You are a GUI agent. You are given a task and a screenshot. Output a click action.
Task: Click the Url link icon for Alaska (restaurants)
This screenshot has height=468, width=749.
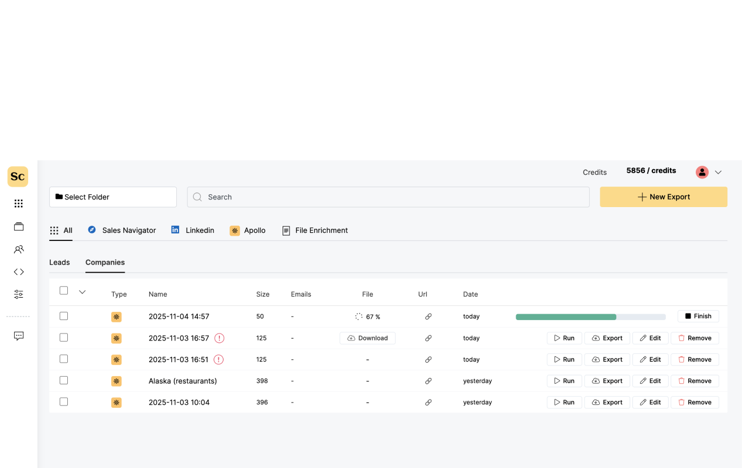428,380
